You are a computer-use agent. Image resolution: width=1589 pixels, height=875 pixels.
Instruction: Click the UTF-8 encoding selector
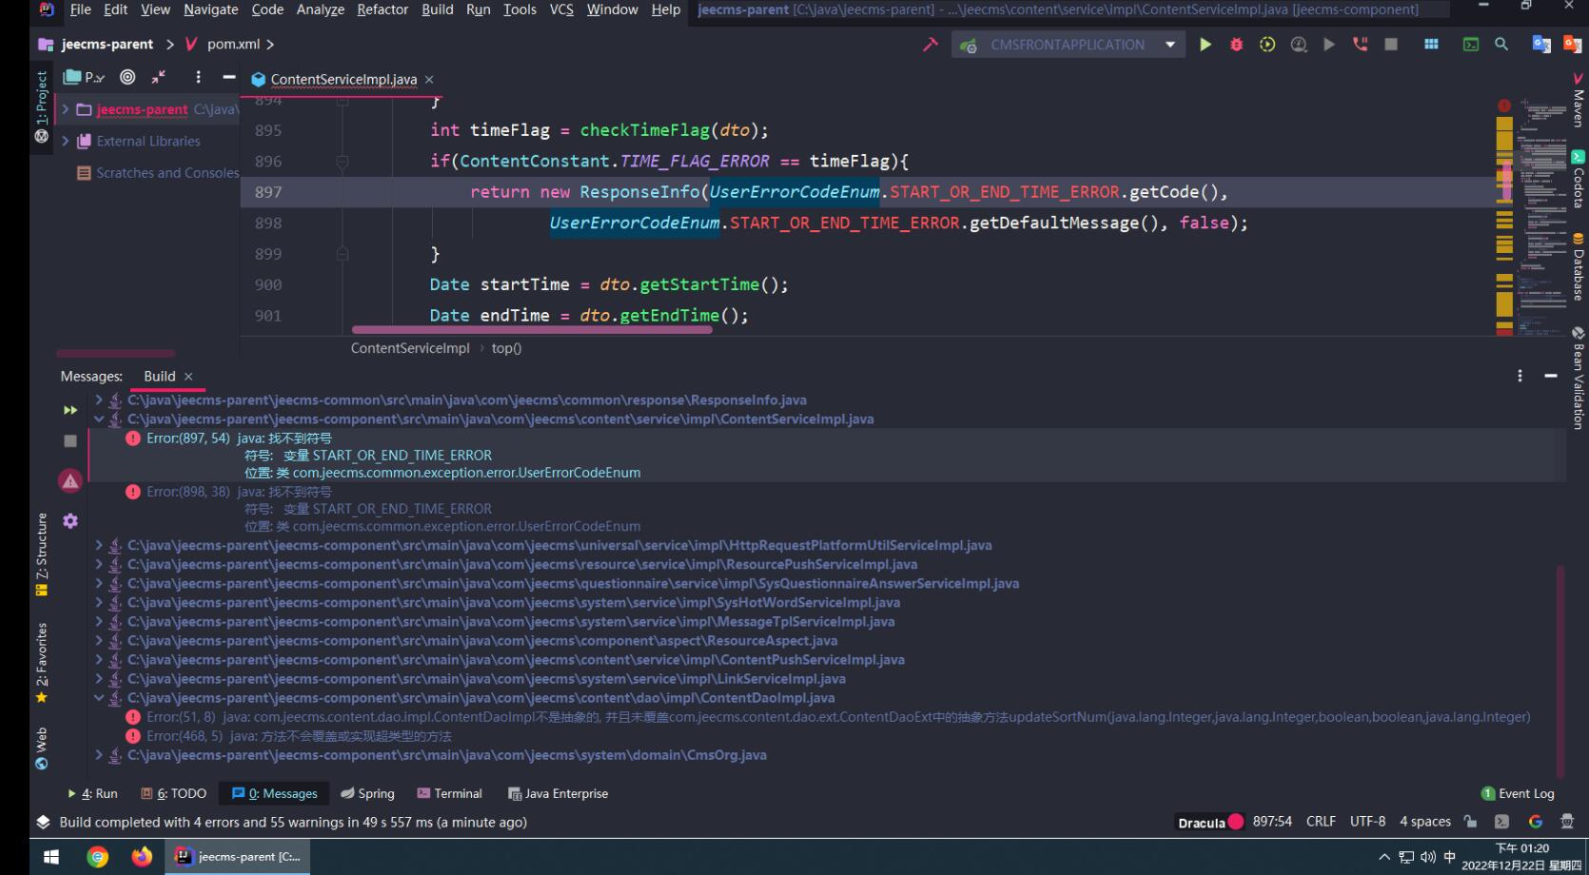[1367, 822]
